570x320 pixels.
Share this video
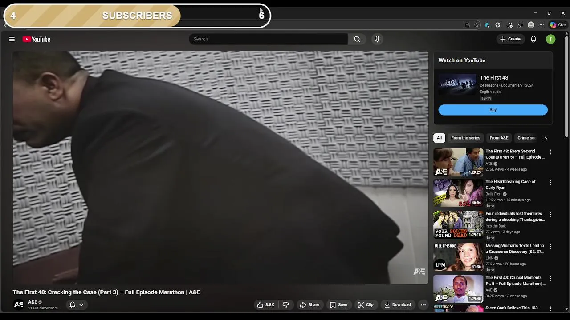click(309, 305)
